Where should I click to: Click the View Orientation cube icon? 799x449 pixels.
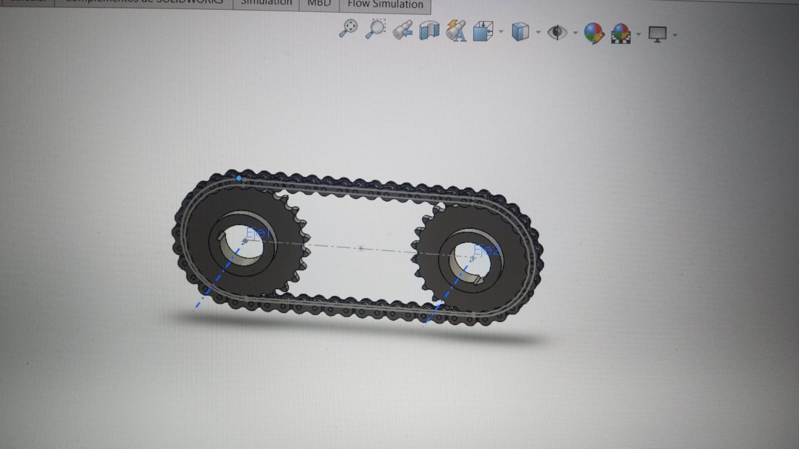click(x=483, y=31)
